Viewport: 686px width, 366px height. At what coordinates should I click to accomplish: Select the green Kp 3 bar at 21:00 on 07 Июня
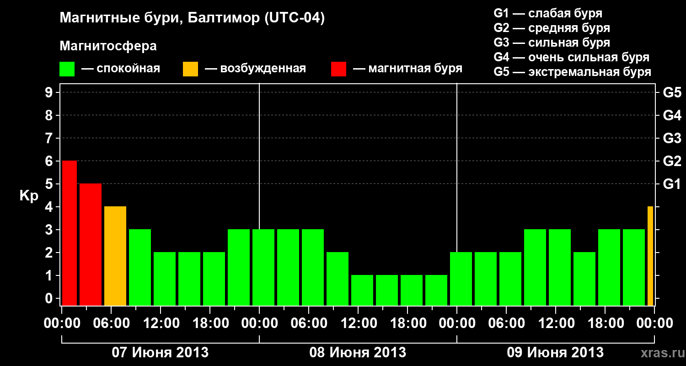point(239,268)
